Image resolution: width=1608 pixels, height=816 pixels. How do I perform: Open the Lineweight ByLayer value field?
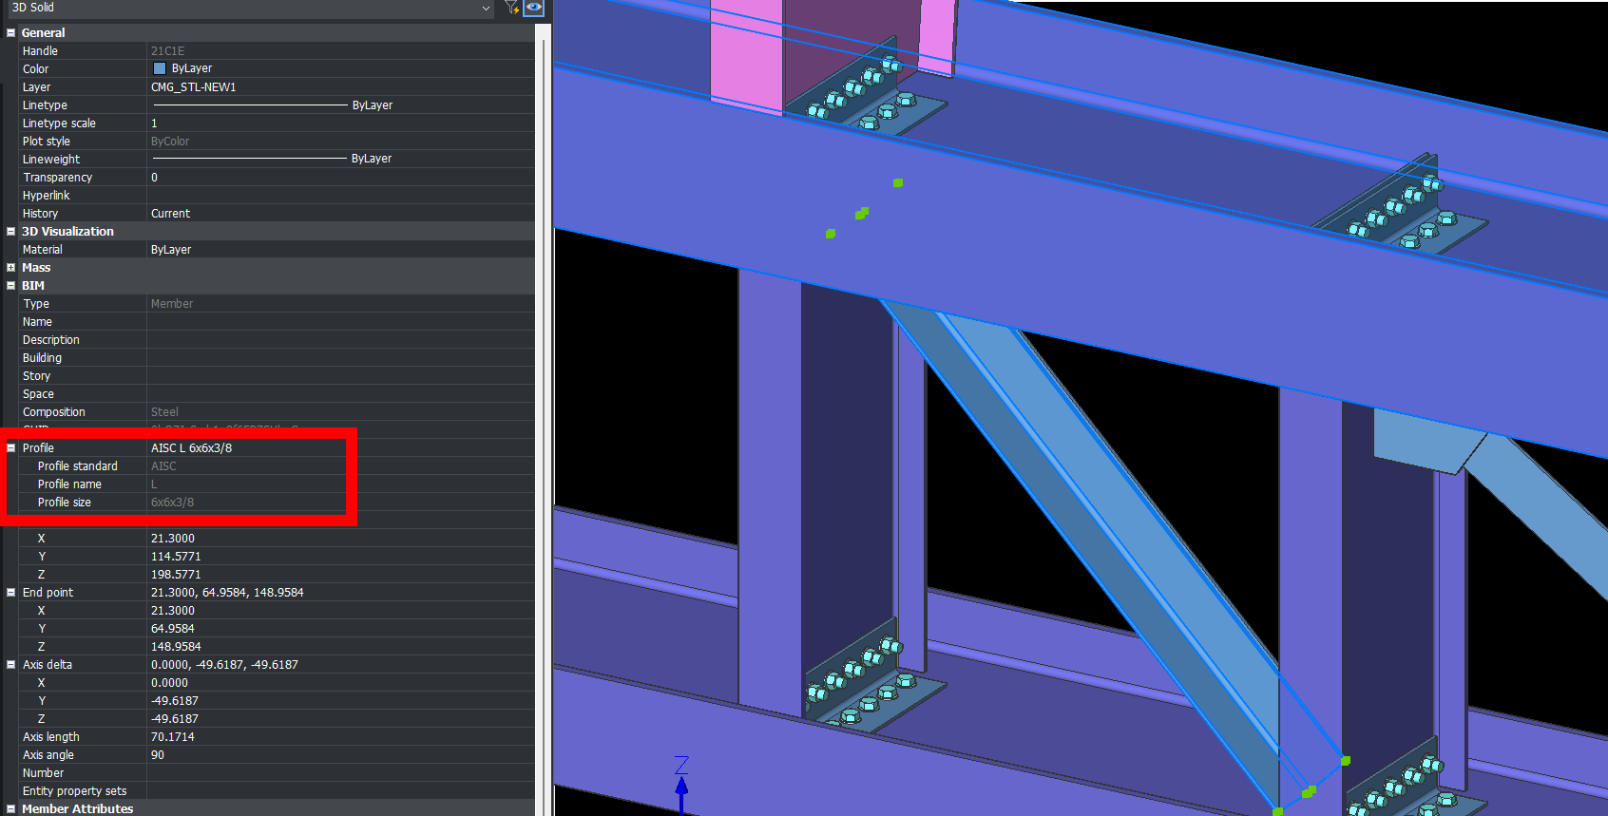click(340, 160)
